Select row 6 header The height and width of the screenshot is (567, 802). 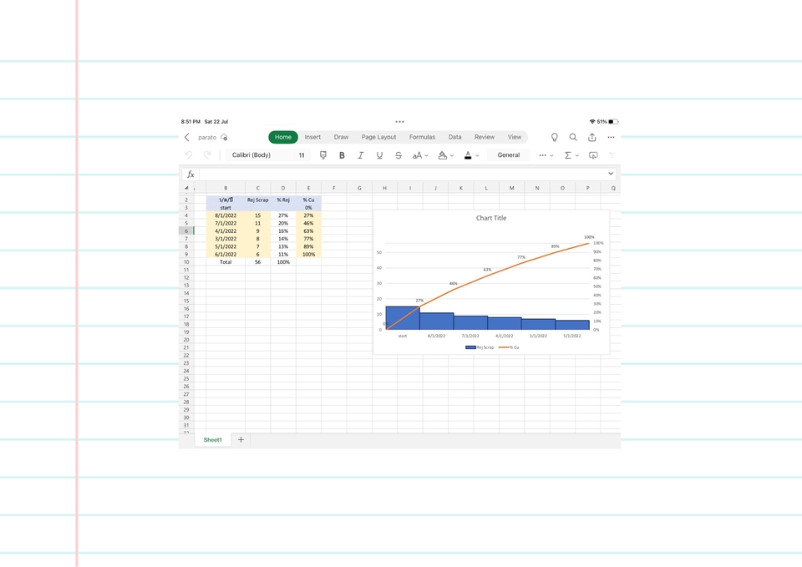coord(186,231)
